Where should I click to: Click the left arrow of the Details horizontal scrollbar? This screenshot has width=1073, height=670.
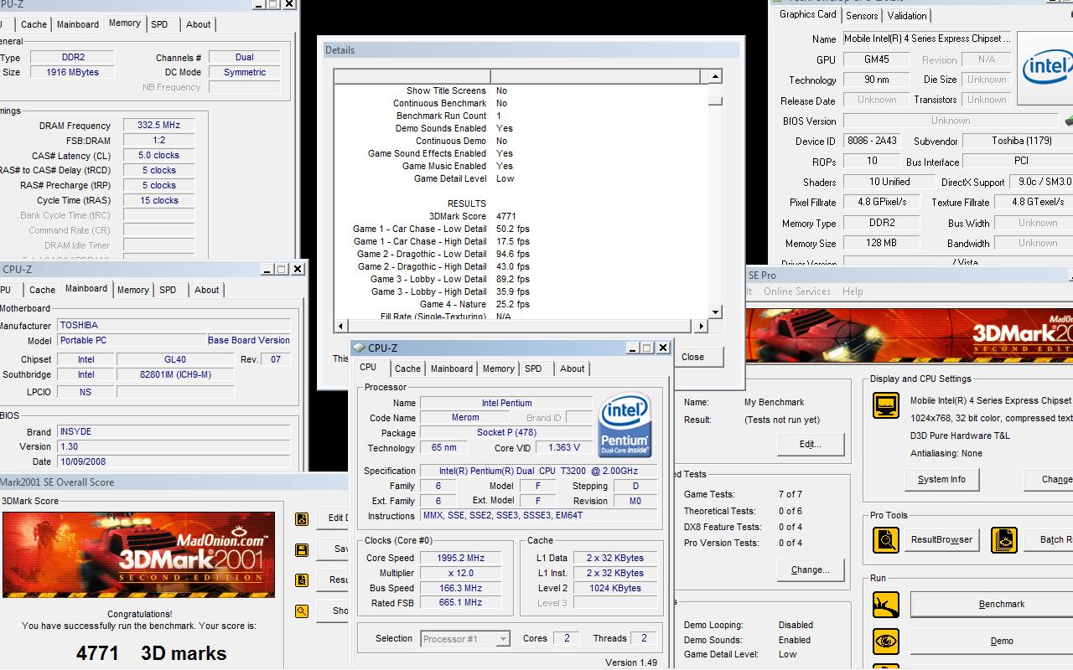point(340,326)
